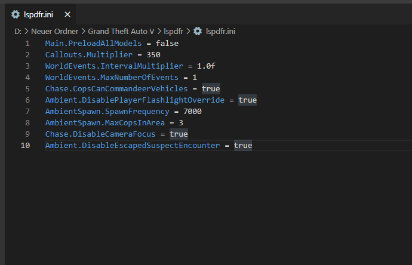Click line number 5 in the gutter
This screenshot has height=265, width=412.
[x=27, y=88]
